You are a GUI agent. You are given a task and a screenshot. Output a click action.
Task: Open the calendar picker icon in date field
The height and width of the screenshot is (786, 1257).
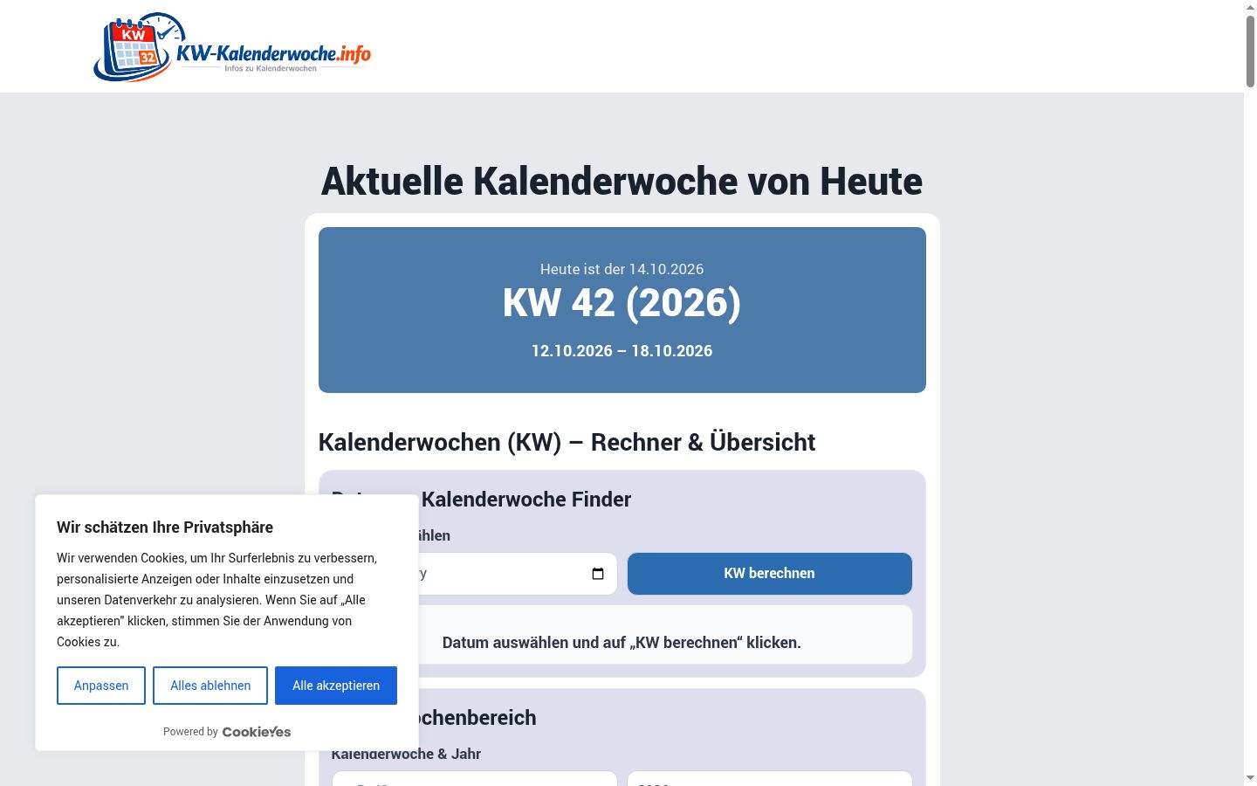pyautogui.click(x=598, y=574)
